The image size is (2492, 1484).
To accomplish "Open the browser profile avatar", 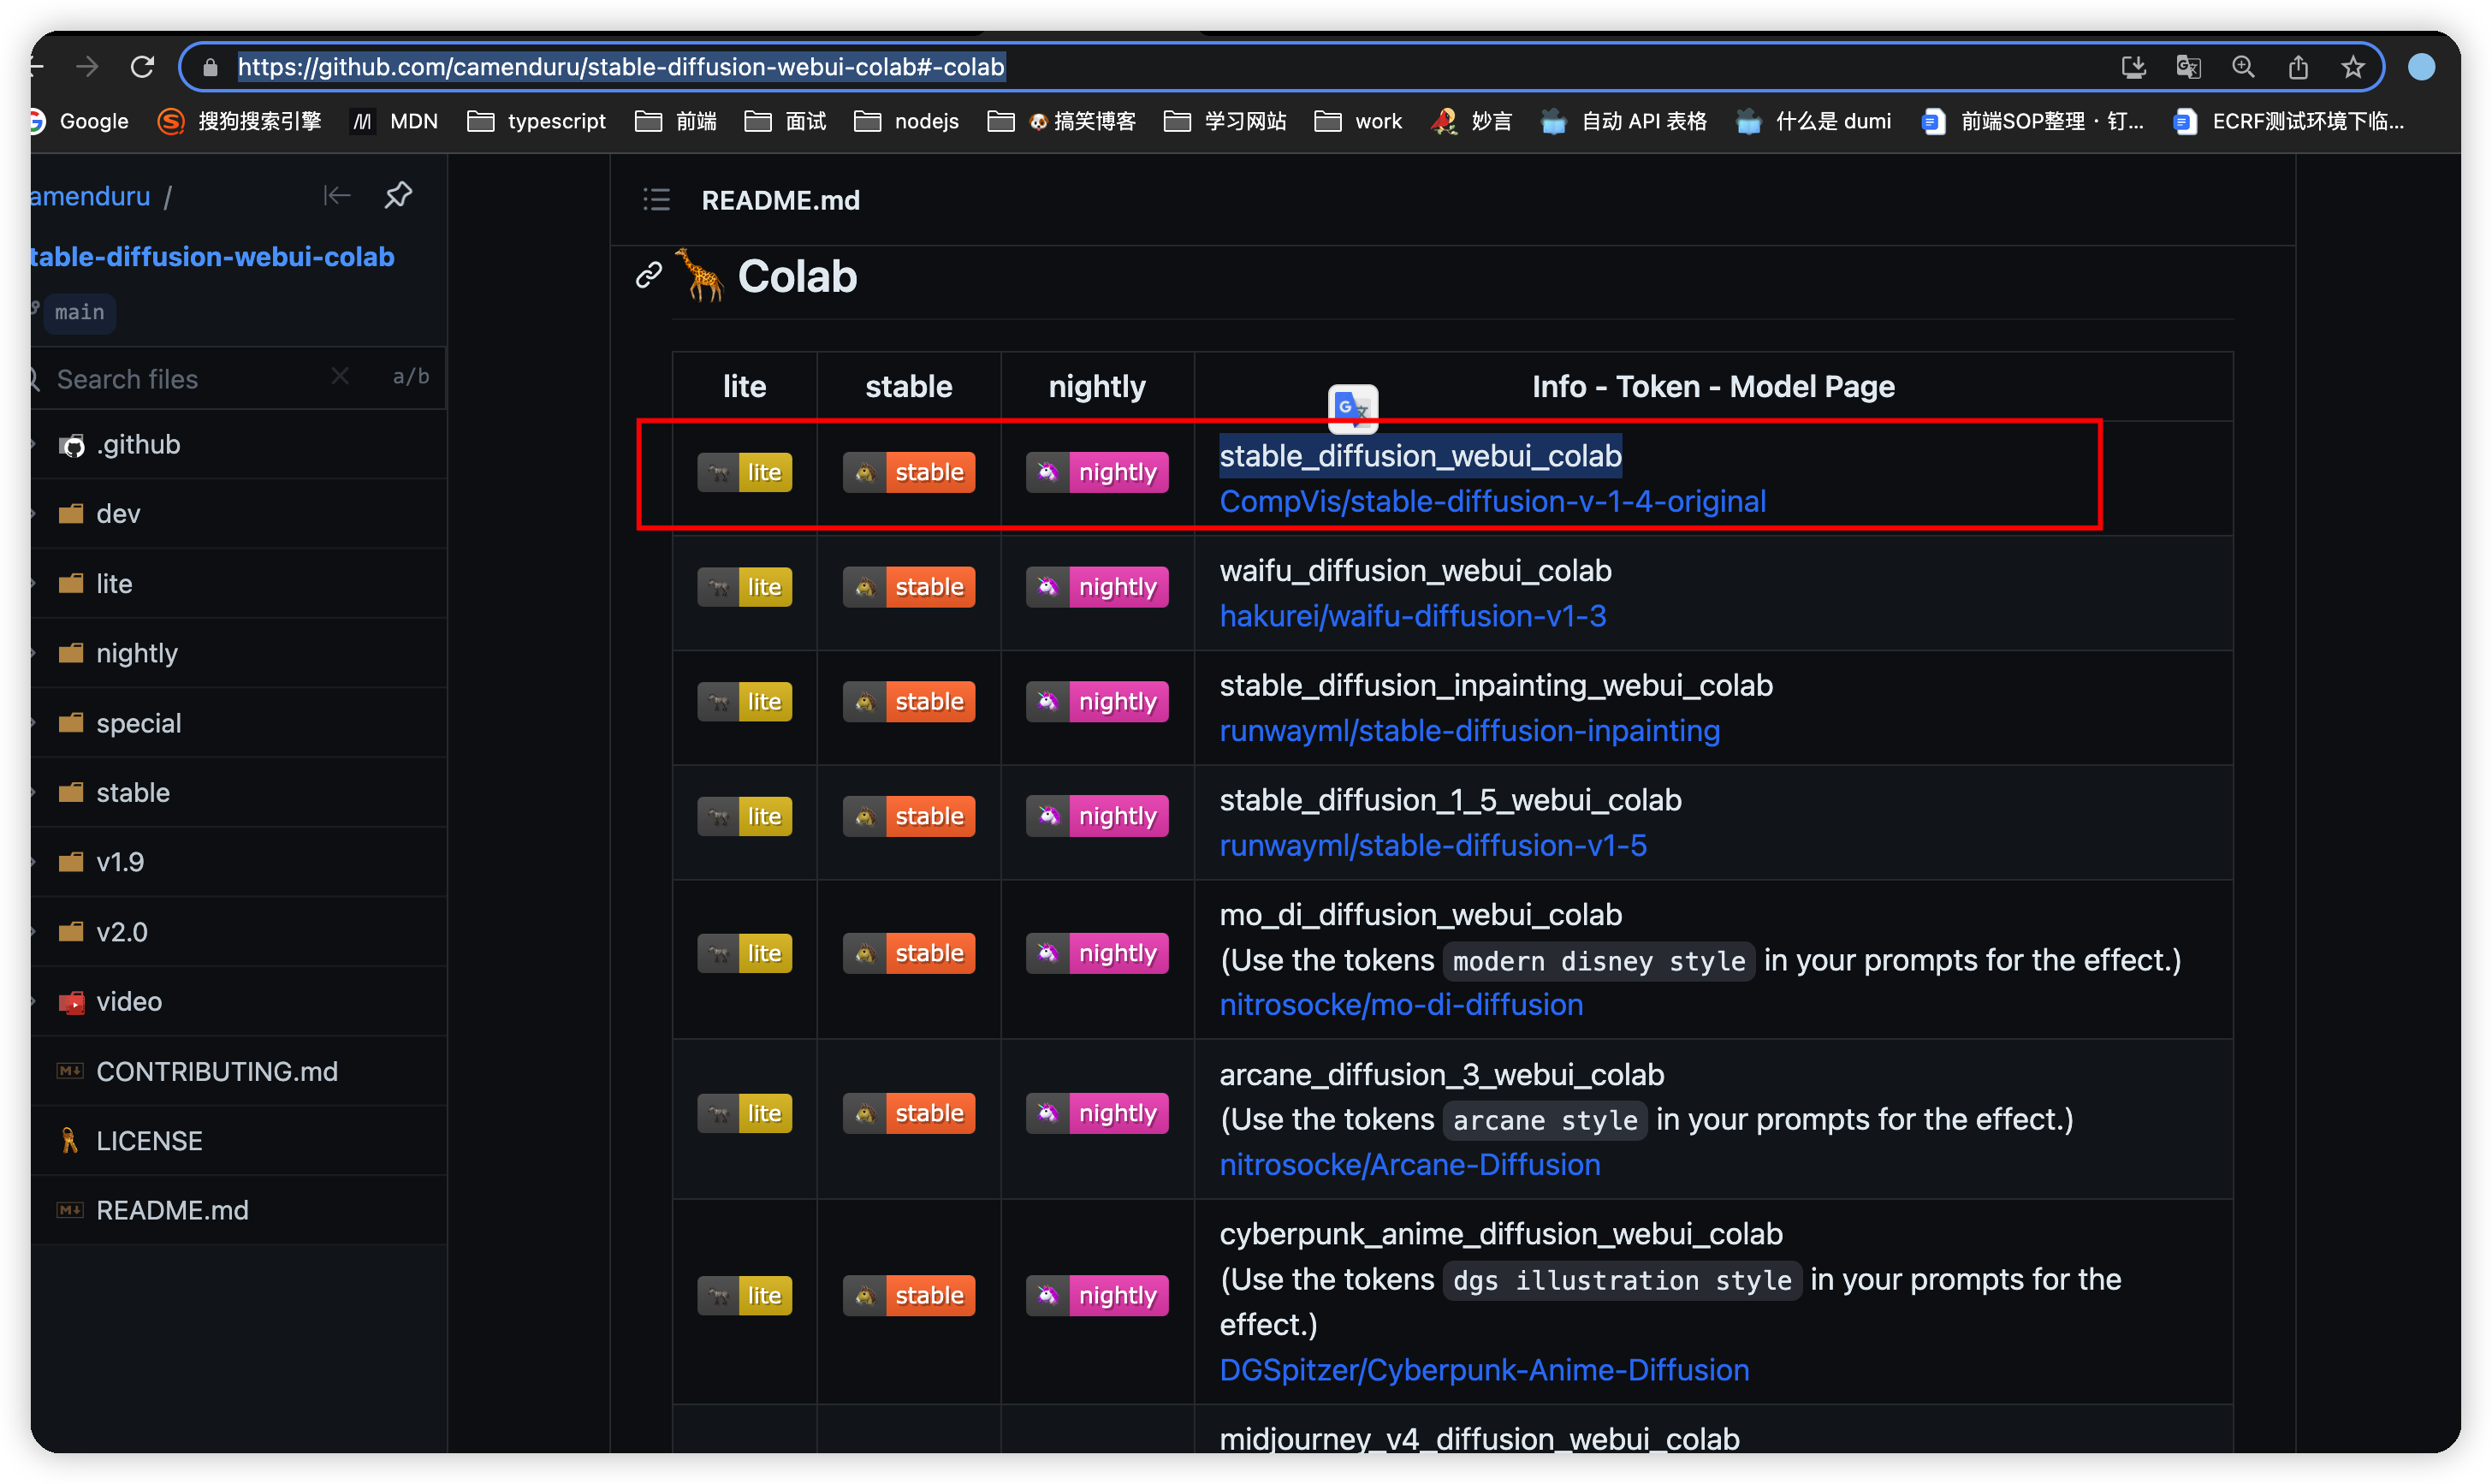I will tap(2421, 67).
